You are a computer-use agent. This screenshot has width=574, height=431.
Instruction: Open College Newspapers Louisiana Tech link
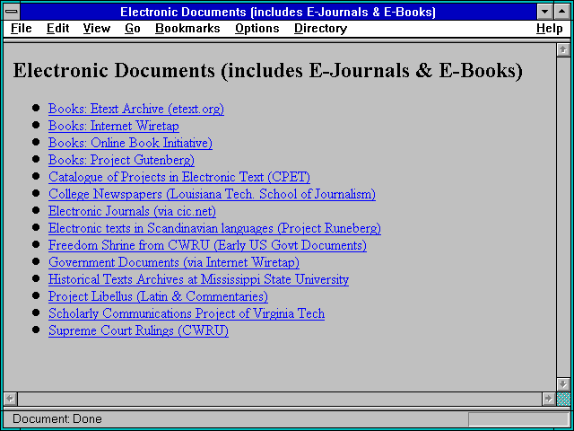pyautogui.click(x=212, y=194)
